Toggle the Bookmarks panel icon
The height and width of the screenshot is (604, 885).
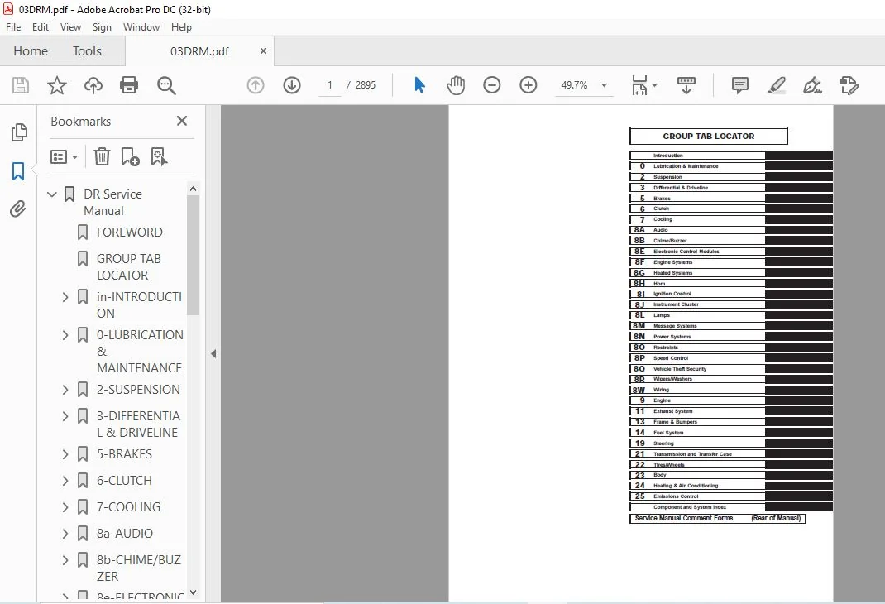tap(19, 171)
